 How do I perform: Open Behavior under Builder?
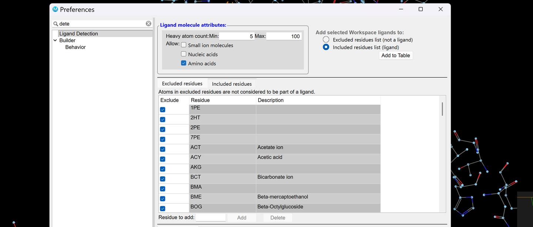pos(76,47)
